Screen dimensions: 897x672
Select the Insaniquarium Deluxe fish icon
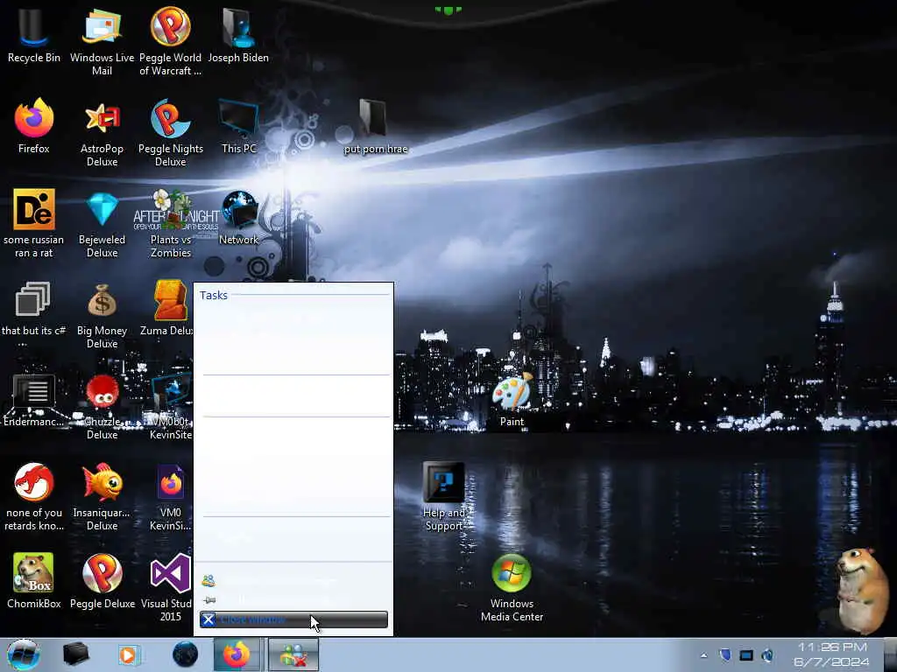(102, 497)
